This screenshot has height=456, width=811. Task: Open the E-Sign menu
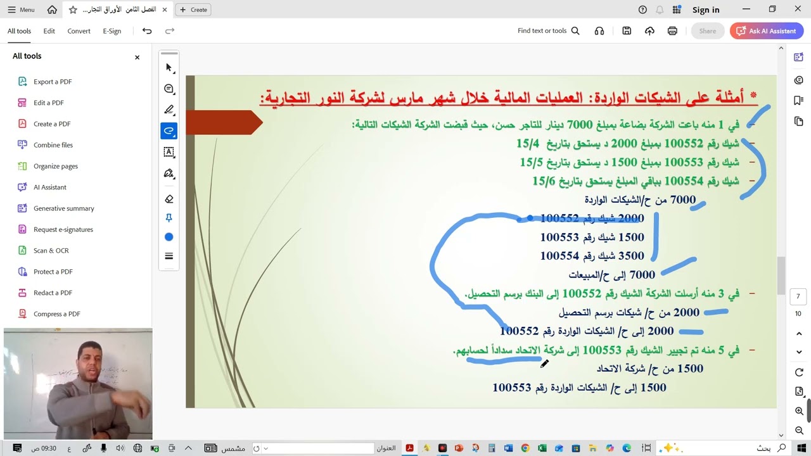pyautogui.click(x=112, y=31)
